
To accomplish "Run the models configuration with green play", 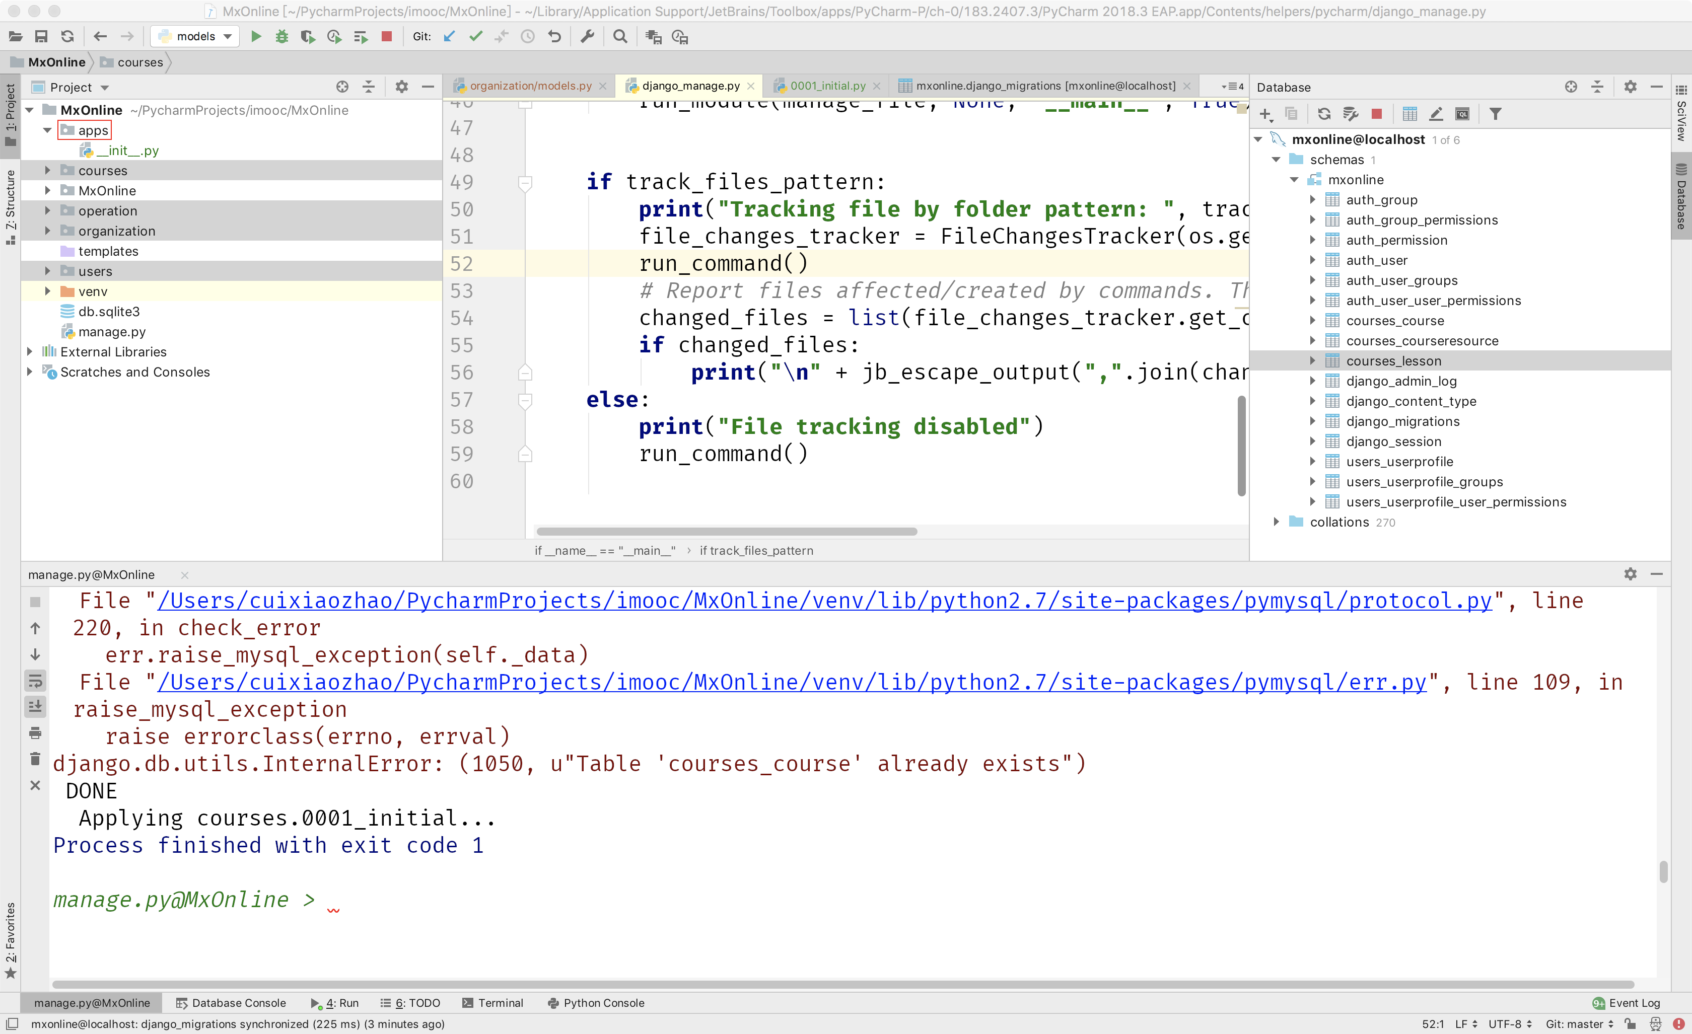I will (x=256, y=36).
